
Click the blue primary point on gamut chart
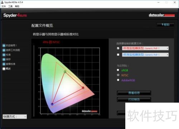tap(52, 104)
